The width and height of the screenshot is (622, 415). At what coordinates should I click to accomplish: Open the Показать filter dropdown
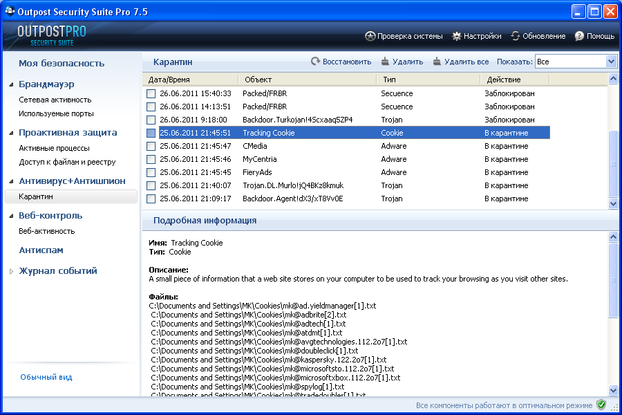610,62
